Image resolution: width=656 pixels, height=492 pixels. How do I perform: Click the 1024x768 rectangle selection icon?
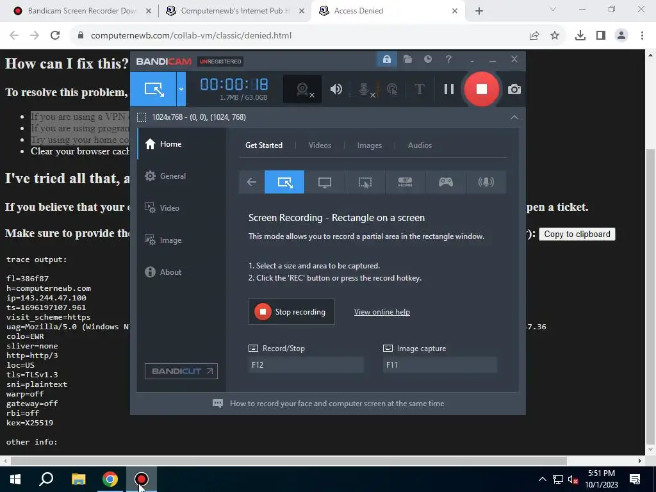click(142, 117)
